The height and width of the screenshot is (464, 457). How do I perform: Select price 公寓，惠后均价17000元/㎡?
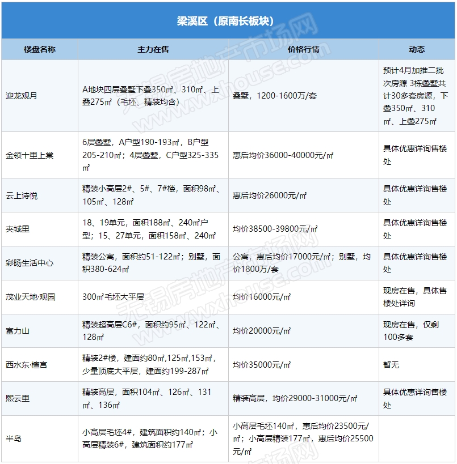click(304, 263)
